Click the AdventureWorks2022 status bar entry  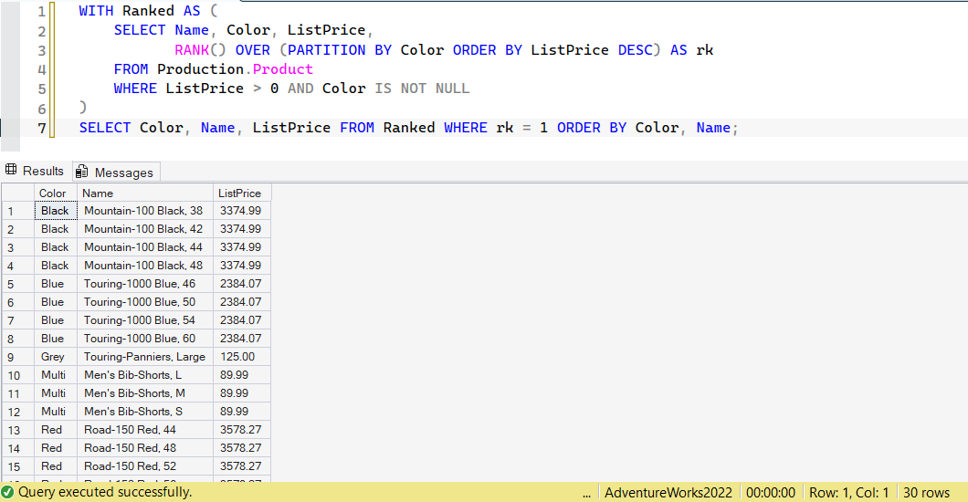coord(668,493)
